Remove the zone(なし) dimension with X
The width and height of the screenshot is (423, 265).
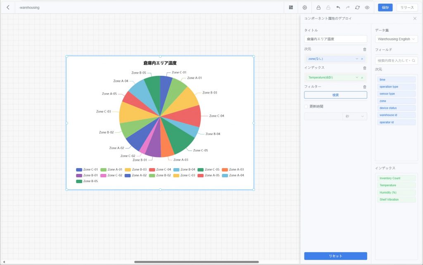coord(362,59)
